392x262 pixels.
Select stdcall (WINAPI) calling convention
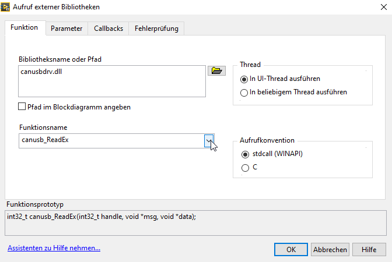click(x=244, y=154)
